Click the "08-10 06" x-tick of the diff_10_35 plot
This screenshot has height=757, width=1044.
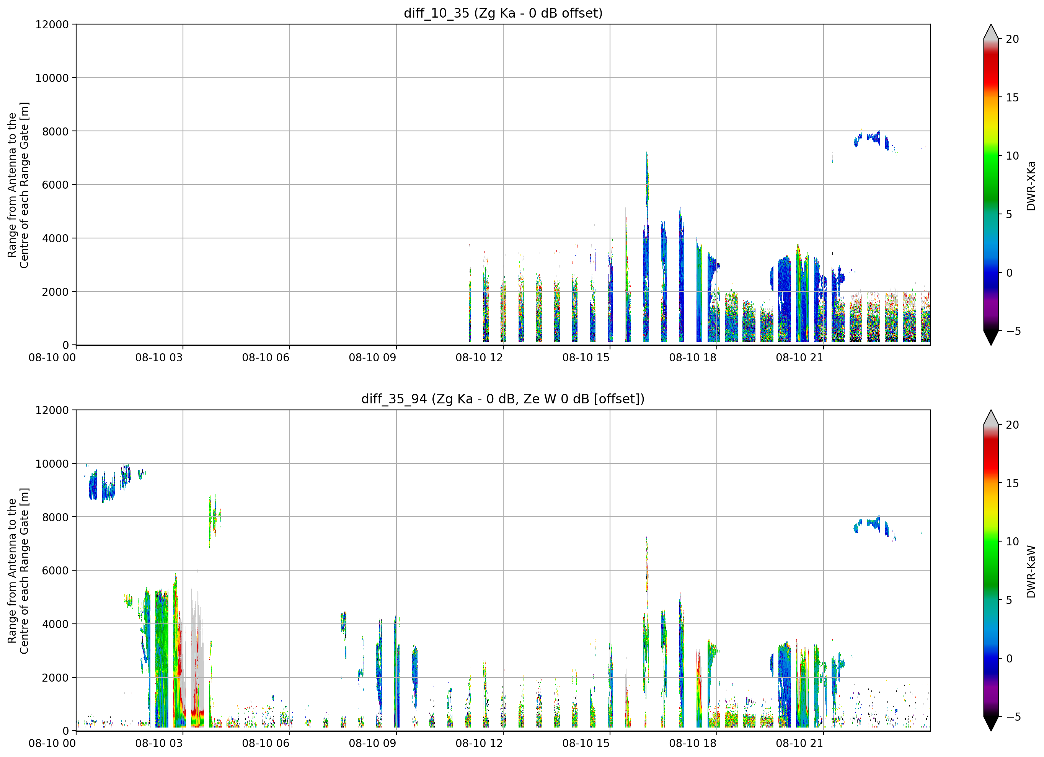(x=266, y=358)
